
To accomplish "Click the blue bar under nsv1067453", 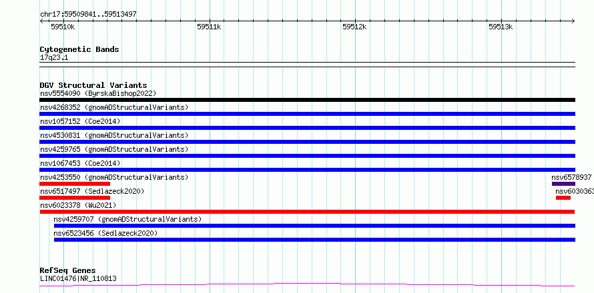I will [307, 170].
